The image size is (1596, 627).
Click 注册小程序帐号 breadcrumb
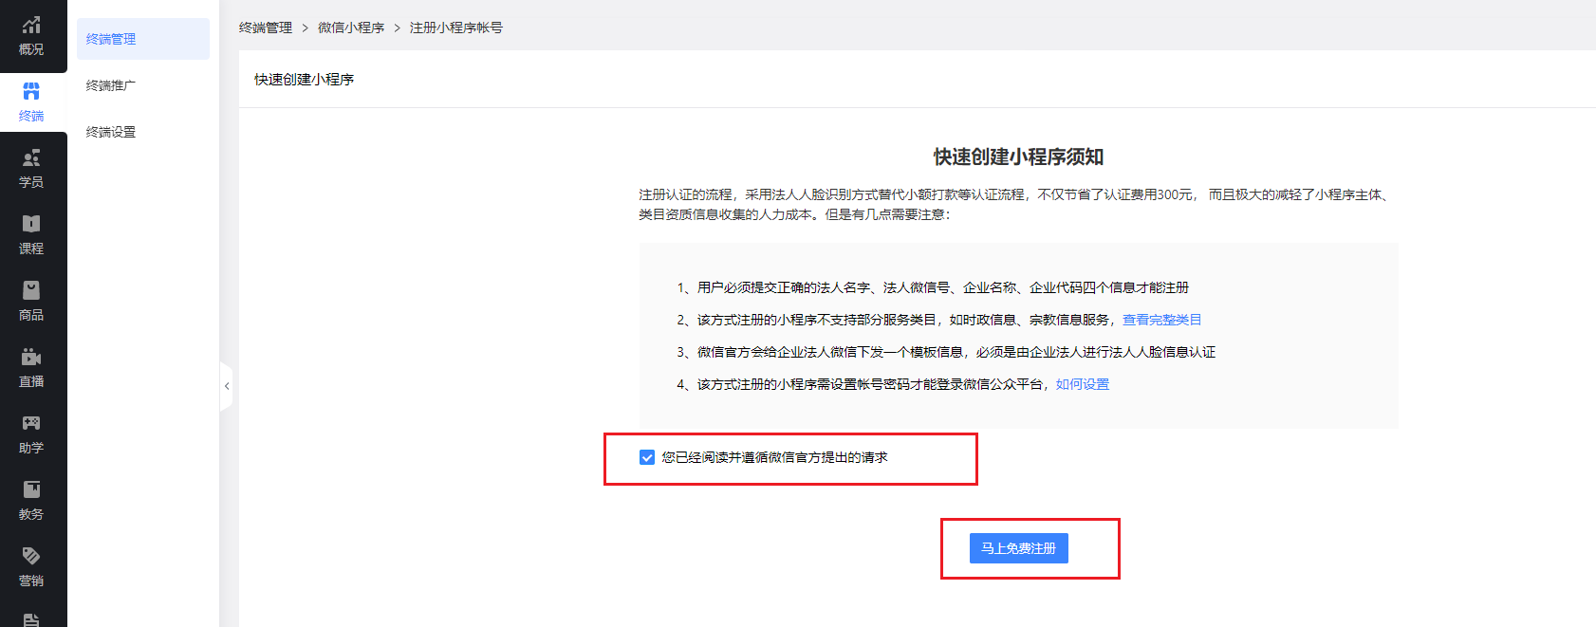click(x=456, y=28)
